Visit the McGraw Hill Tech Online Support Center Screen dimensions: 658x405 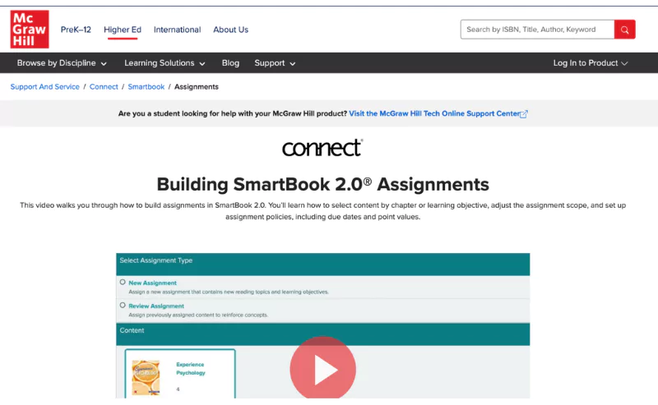coord(434,113)
